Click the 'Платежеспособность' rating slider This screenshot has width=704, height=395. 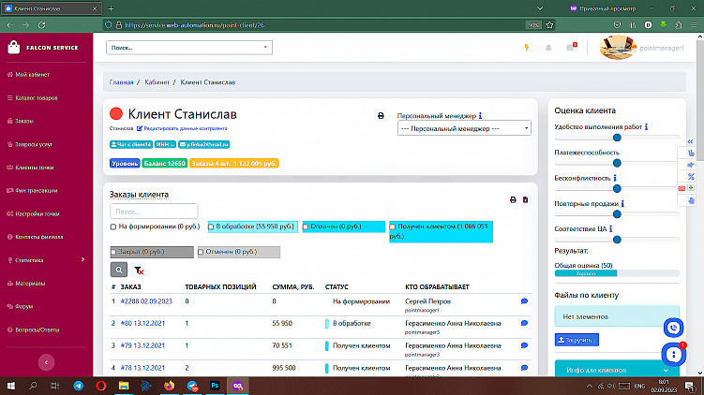[617, 163]
